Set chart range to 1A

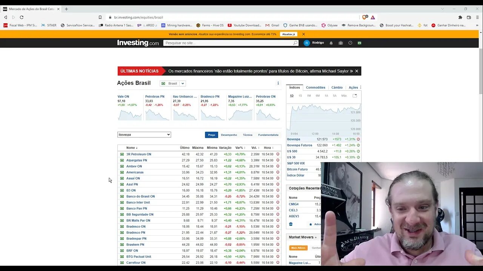click(326, 96)
